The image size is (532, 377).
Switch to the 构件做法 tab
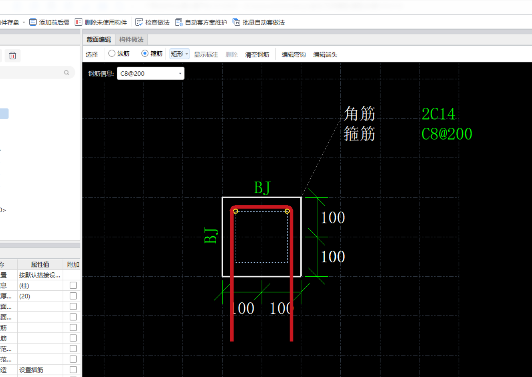pos(131,39)
